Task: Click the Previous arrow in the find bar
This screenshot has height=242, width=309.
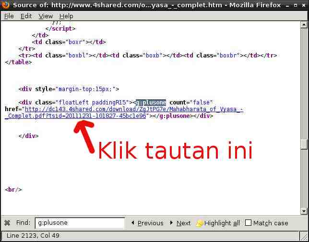Action: point(133,223)
